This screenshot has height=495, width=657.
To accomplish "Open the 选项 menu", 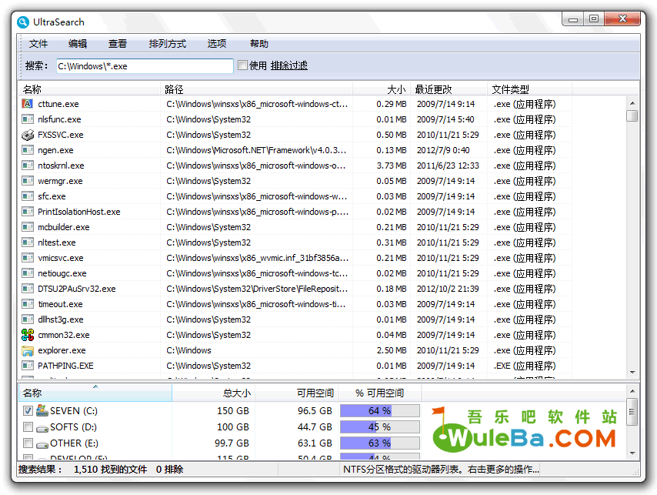I will [x=217, y=44].
